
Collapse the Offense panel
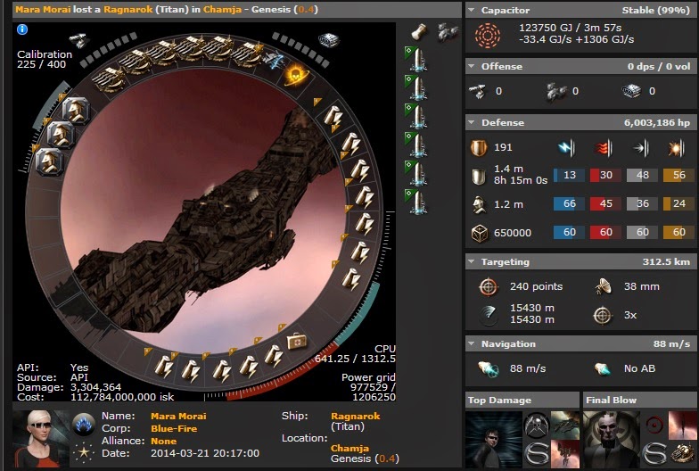click(472, 66)
